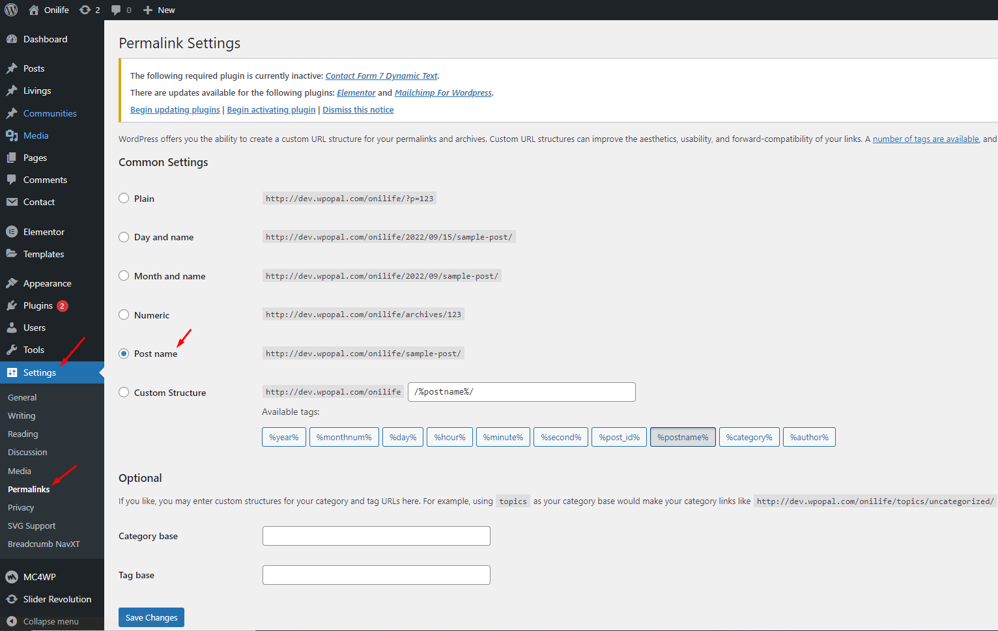The width and height of the screenshot is (998, 631).
Task: Open the updates icon in the admin bar
Action: [85, 10]
